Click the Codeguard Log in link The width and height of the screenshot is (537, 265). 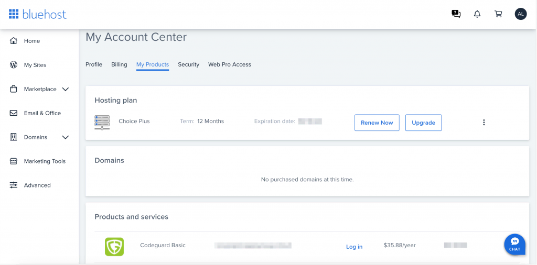354,247
